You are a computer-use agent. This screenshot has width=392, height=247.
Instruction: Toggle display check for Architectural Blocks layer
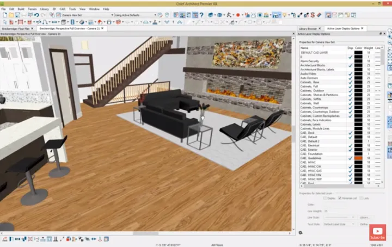[350, 65]
